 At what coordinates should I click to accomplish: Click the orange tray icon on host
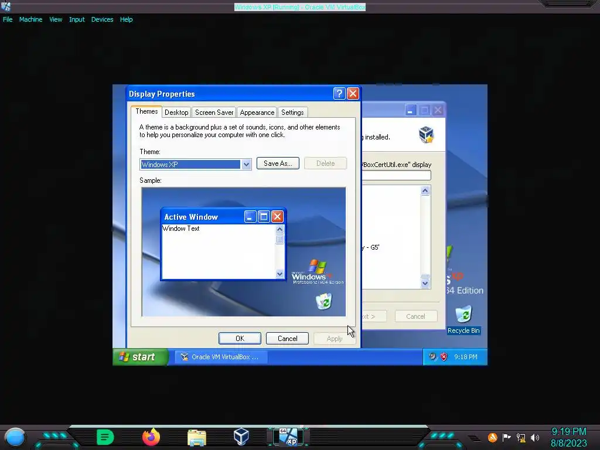tap(492, 437)
